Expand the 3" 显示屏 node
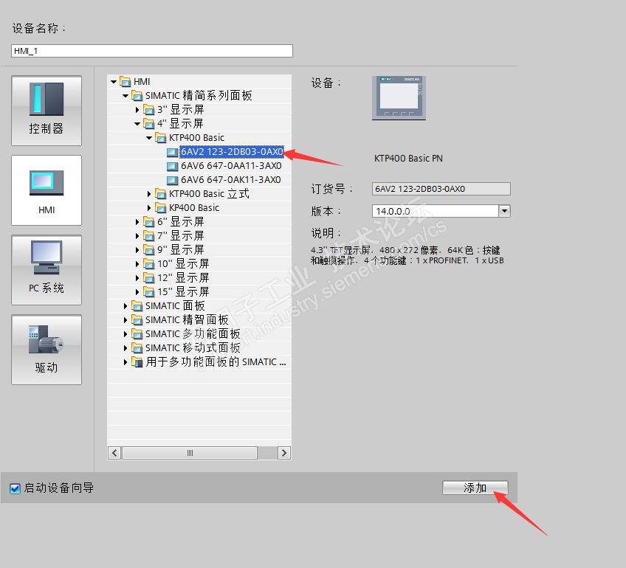 point(137,110)
